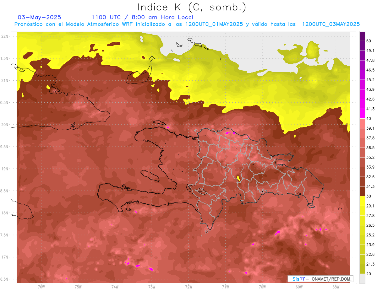377x291 pixels.
Task: Click legend value "37.8"
Action: pos(370,138)
